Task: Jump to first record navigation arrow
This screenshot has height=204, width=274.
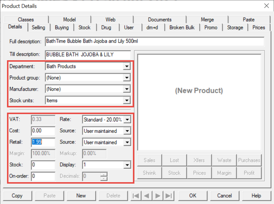Action: (136, 195)
